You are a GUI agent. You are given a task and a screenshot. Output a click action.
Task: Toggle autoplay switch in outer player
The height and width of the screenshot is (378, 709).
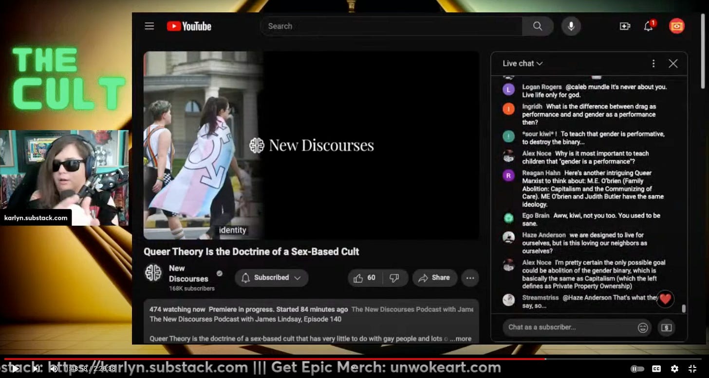coord(637,369)
